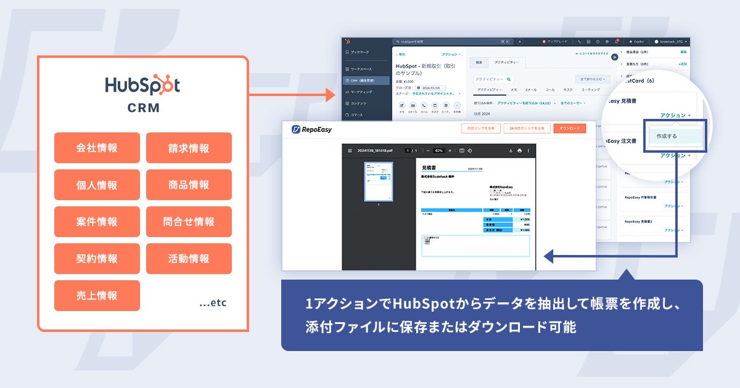Open the deal アクション dropdown
The height and width of the screenshot is (388, 740).
(451, 54)
